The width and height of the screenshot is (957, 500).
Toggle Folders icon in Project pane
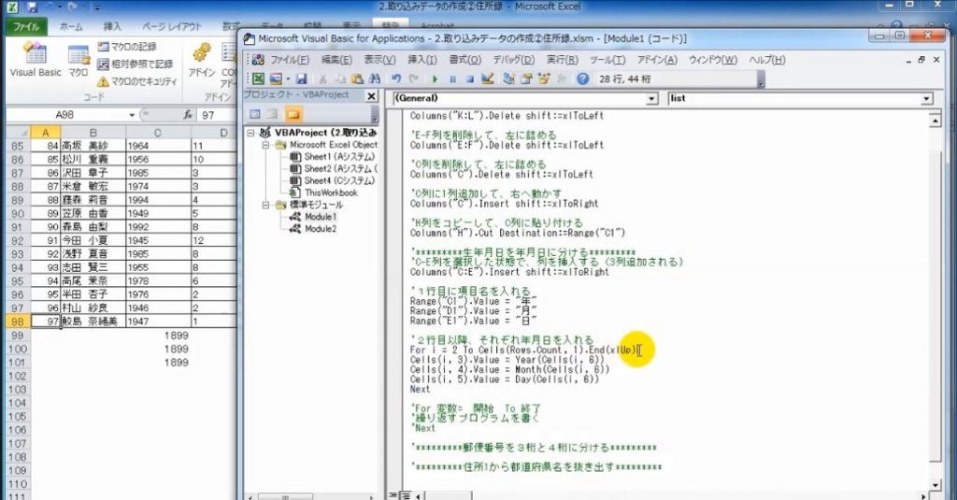(293, 114)
